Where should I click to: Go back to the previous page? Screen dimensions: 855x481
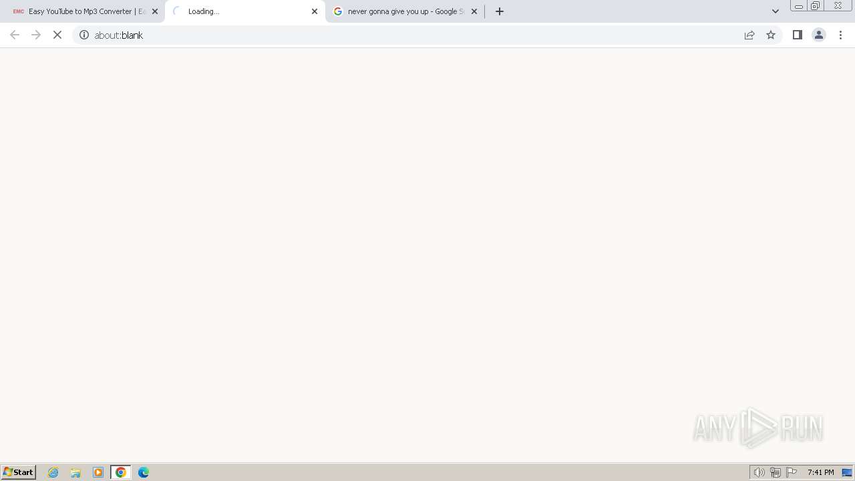click(x=15, y=35)
